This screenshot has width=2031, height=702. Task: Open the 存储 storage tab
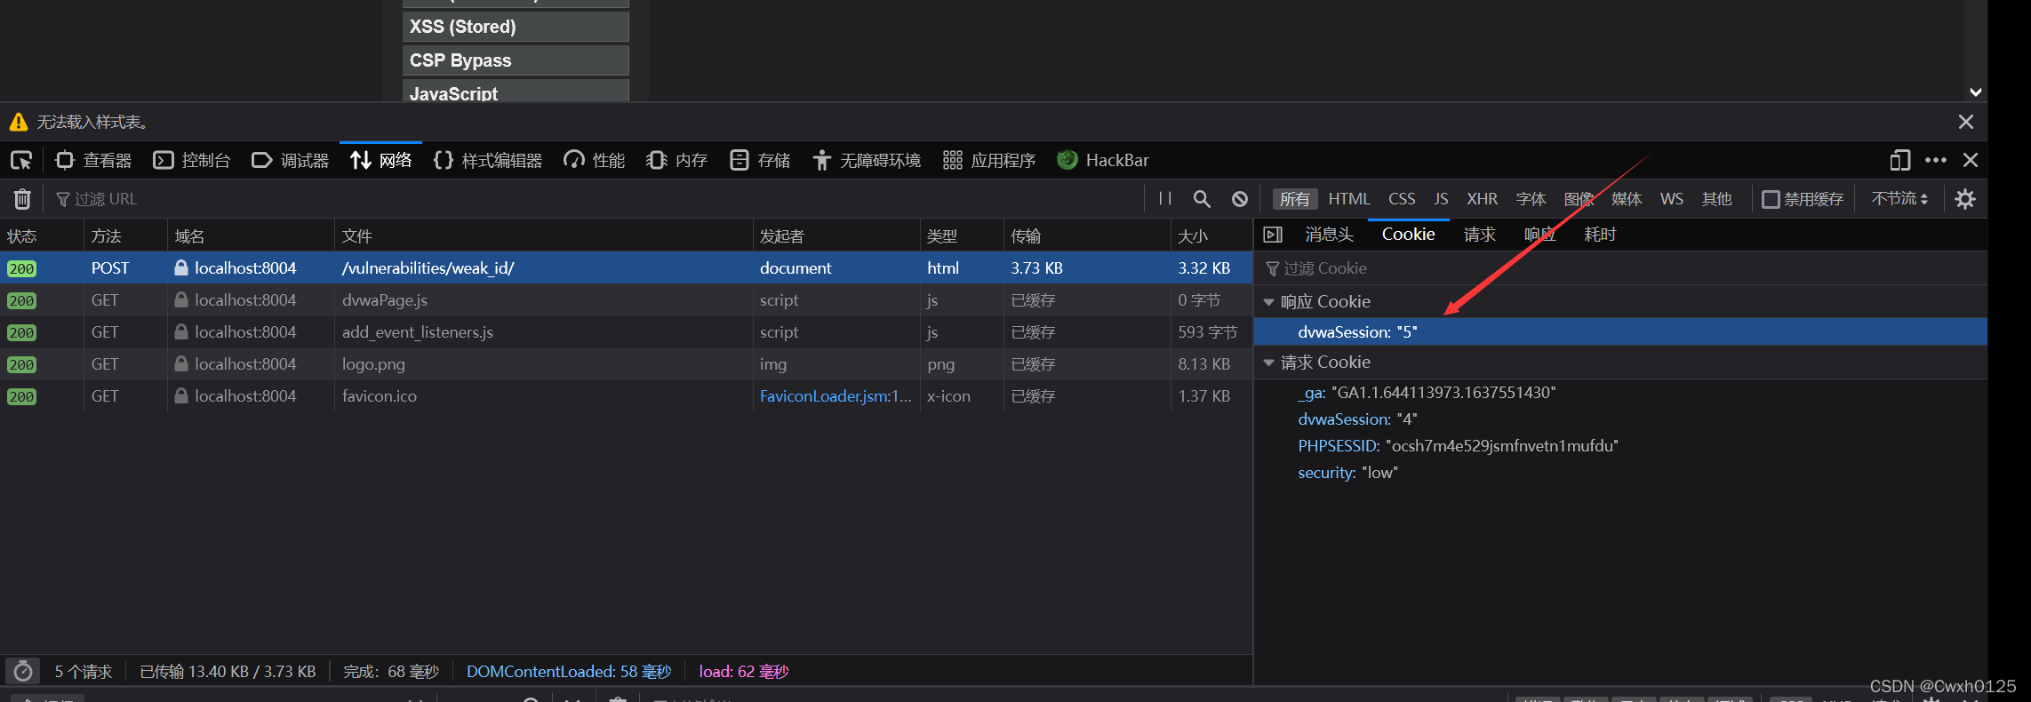coord(760,161)
